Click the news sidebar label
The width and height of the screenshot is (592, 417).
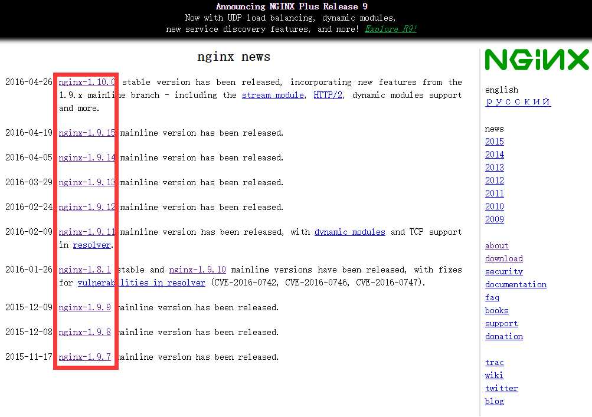point(494,129)
